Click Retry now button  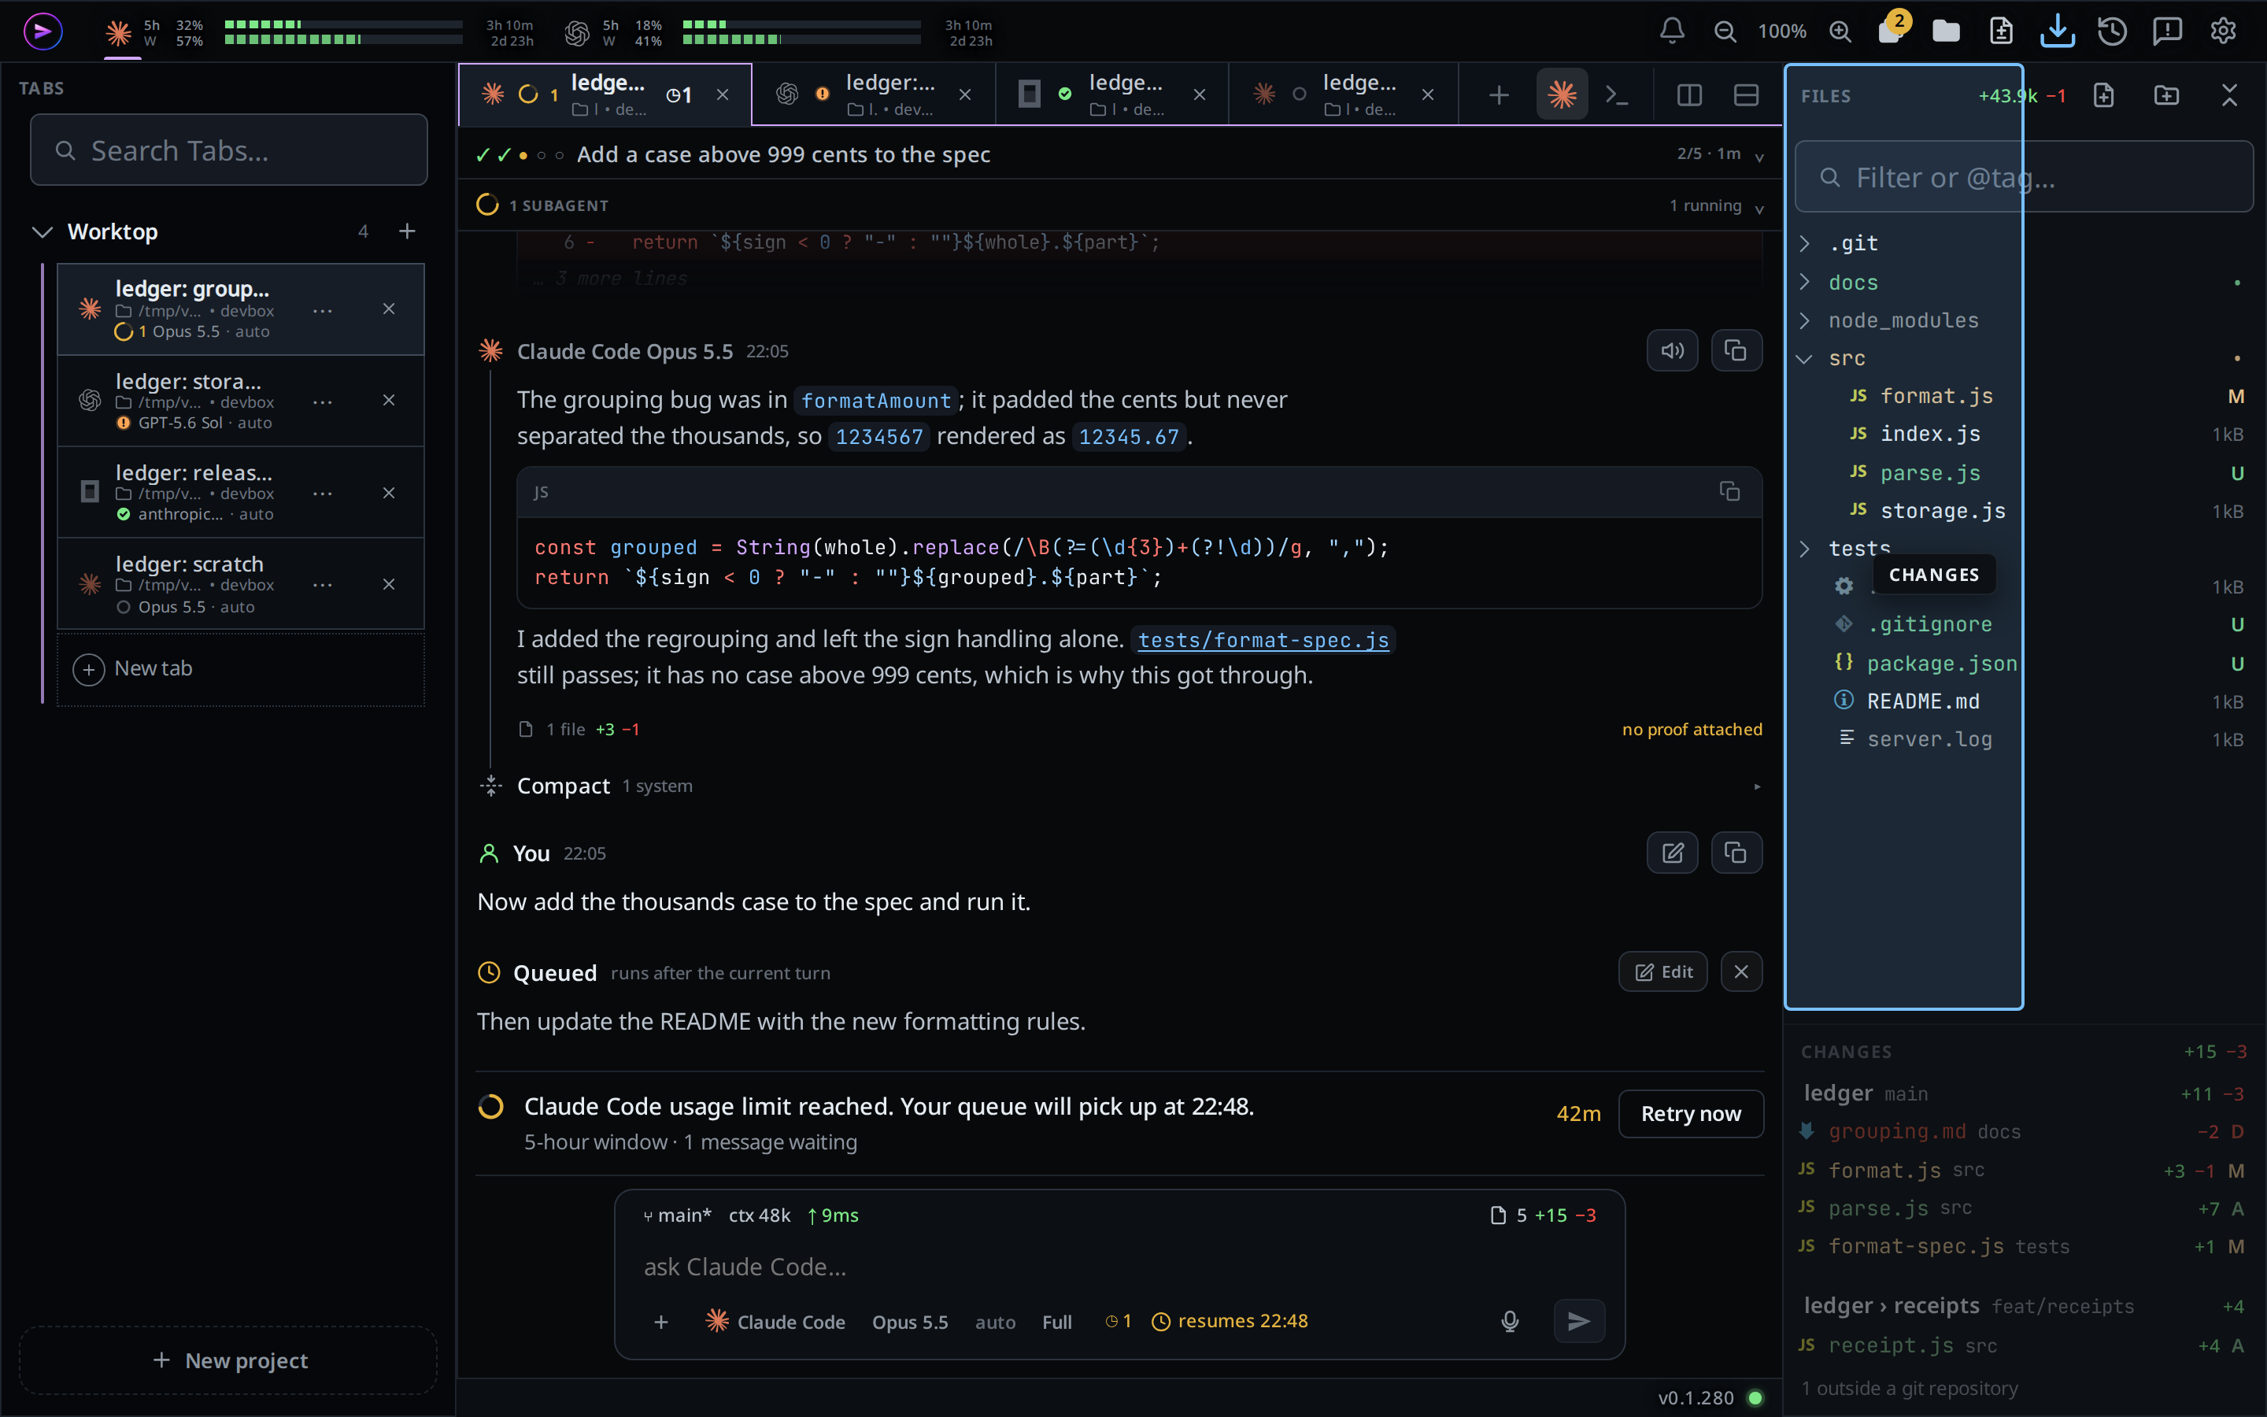[1690, 1113]
